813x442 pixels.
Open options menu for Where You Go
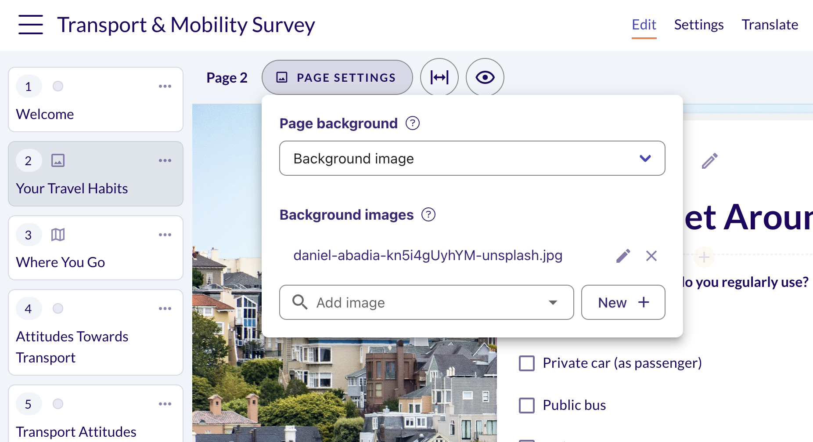coord(165,235)
